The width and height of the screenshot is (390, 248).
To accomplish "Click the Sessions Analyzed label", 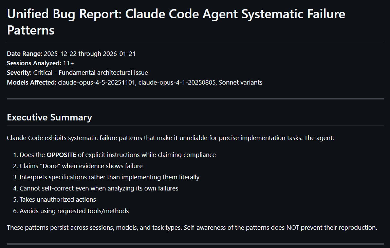I will pyautogui.click(x=34, y=63).
